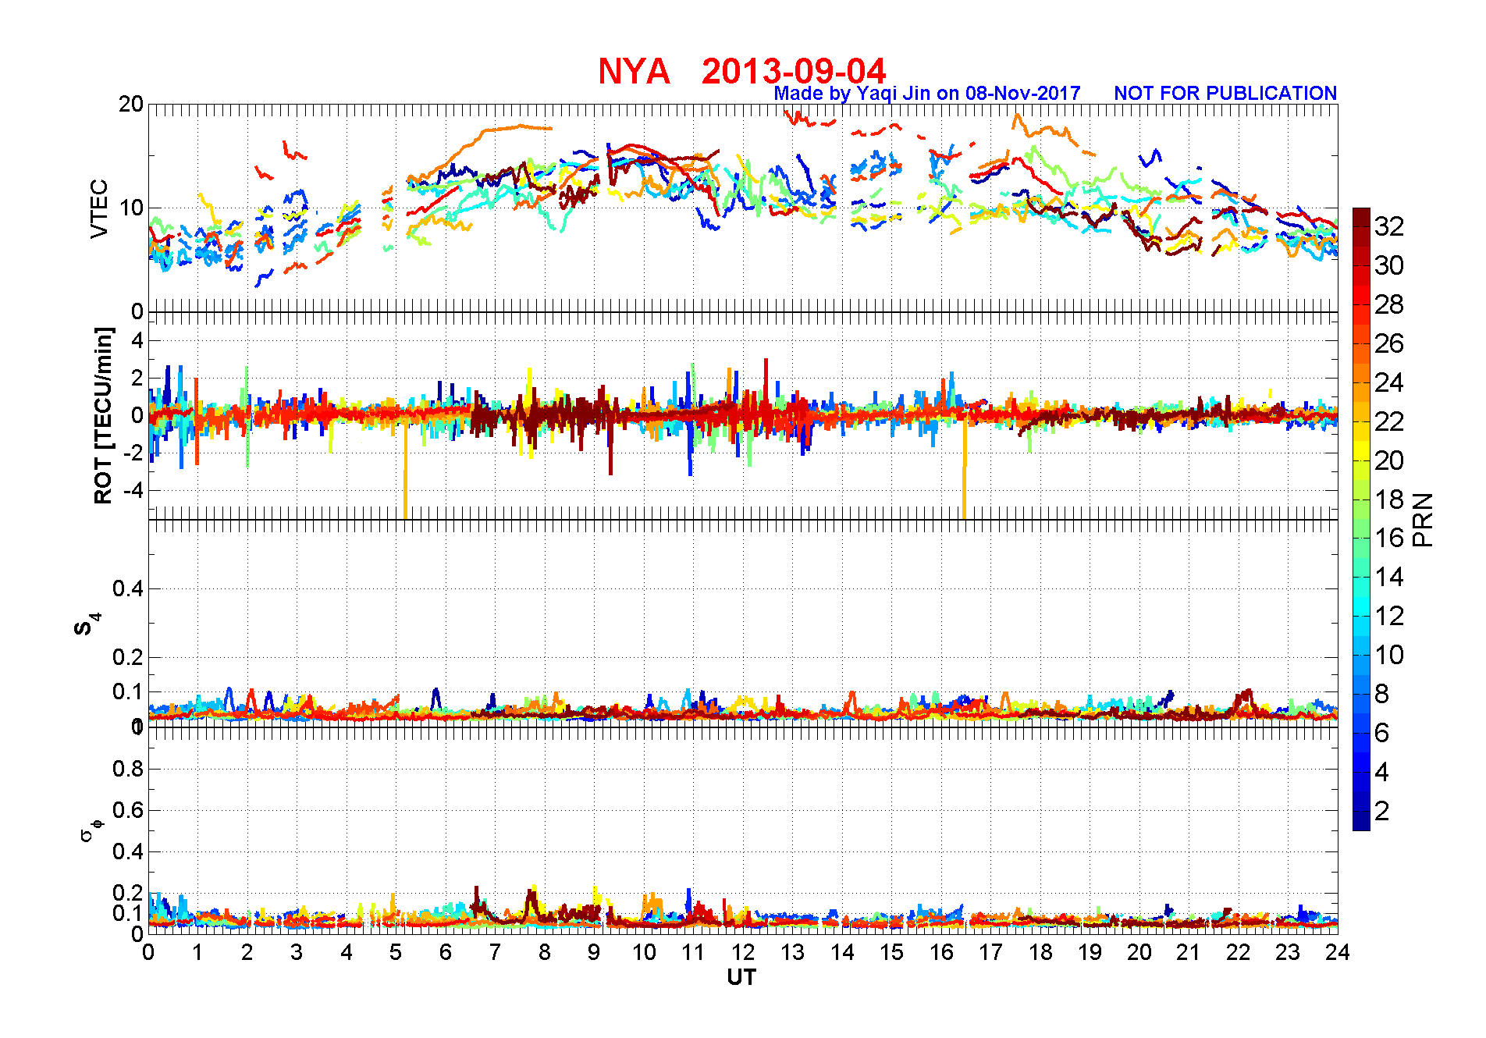Click the dark blue bottom of the PRN colorbar

point(1361,821)
